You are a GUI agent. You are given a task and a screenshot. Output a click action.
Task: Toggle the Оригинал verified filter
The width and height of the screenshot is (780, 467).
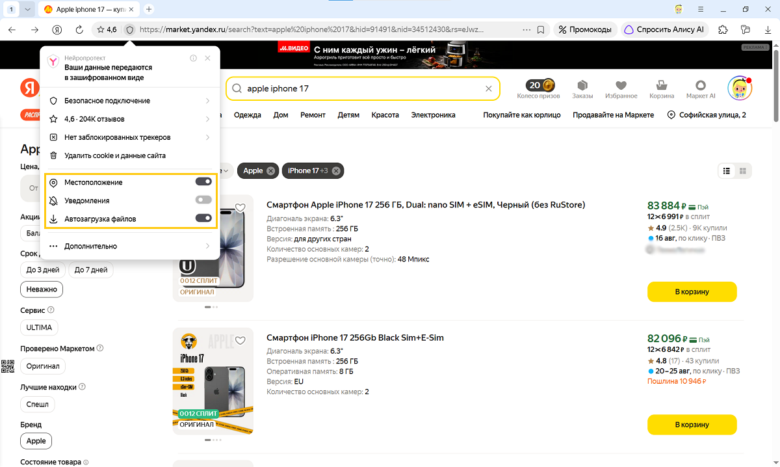(43, 366)
